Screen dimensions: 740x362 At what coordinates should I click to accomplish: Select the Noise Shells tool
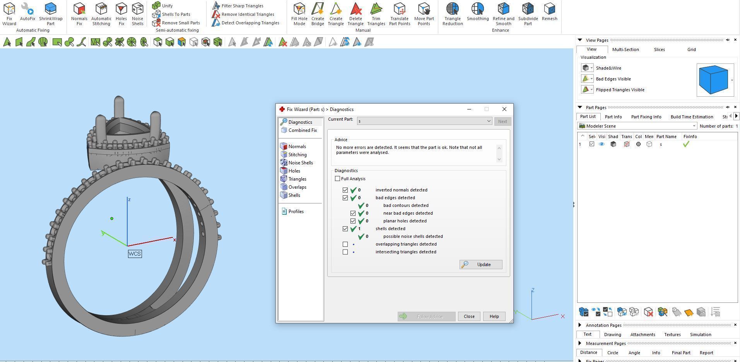coord(137,14)
